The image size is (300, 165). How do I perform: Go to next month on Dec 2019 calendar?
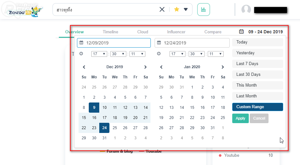(x=145, y=67)
